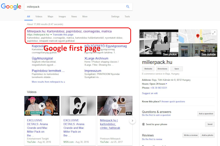Click Be the first to review link
The height and width of the screenshot is (146, 220).
[152, 139]
